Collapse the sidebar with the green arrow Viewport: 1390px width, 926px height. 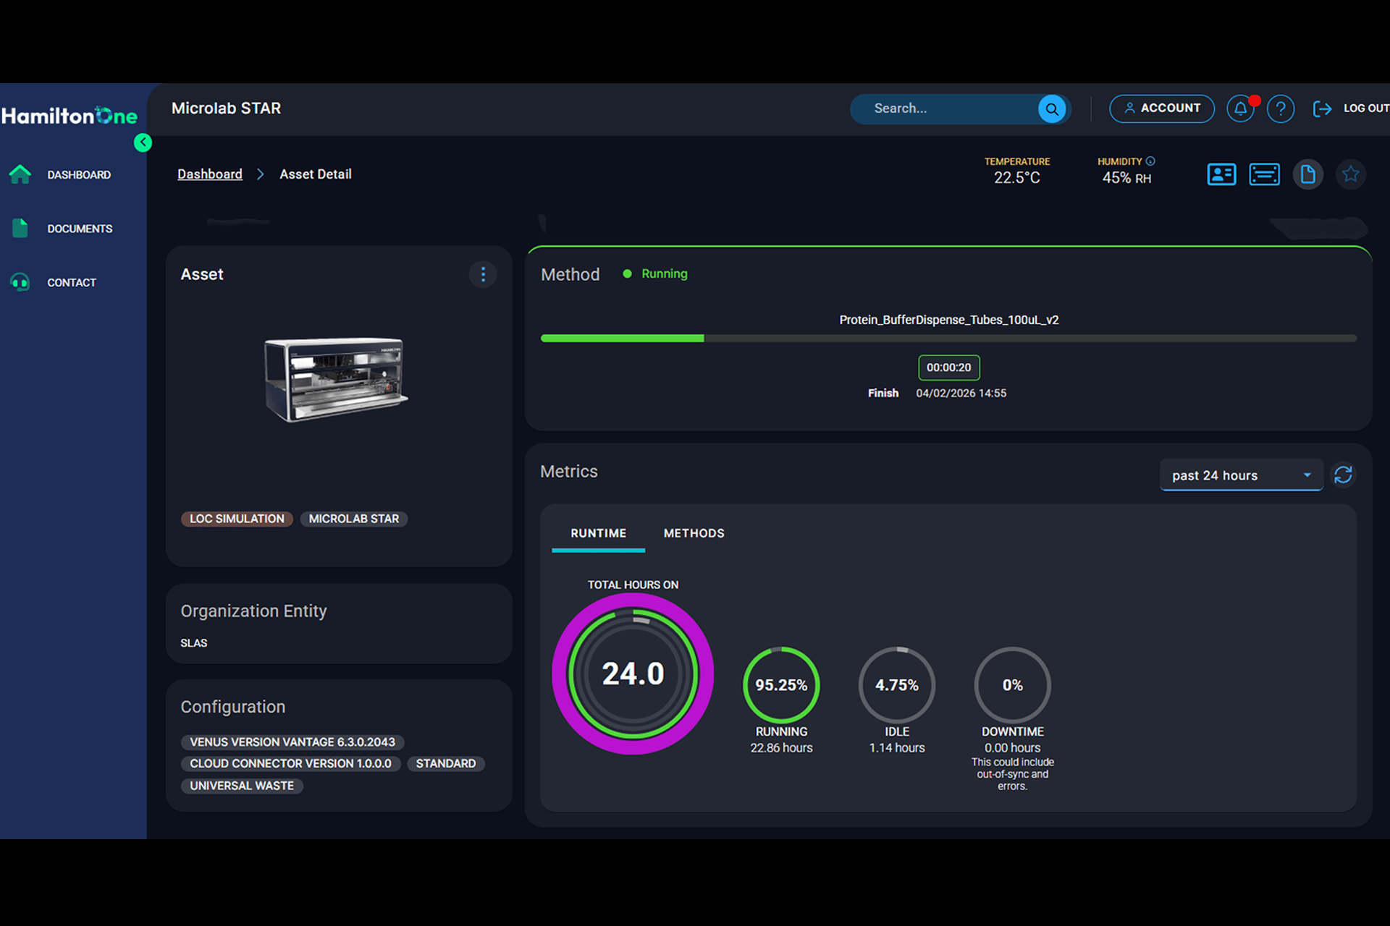(x=143, y=143)
